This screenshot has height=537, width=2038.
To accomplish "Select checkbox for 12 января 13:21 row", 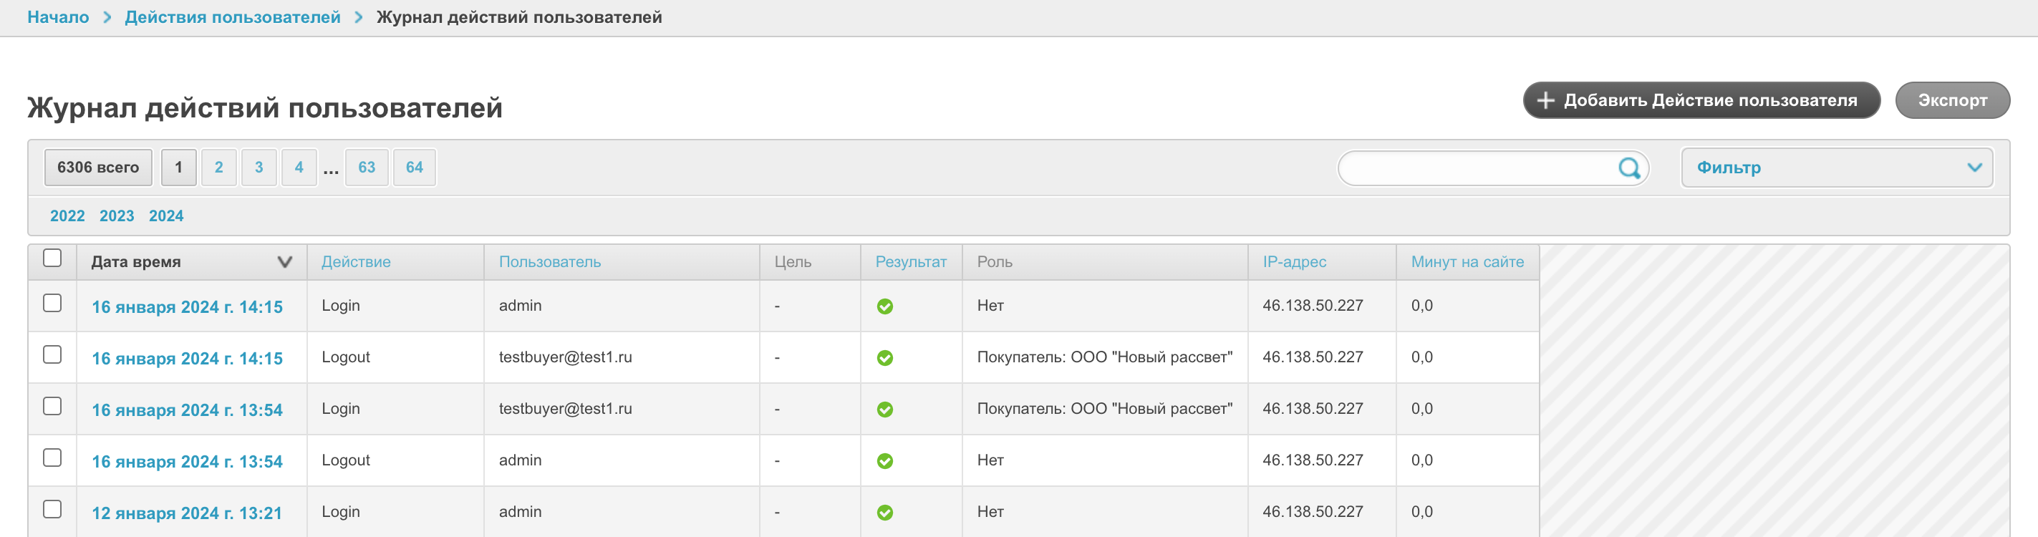I will (52, 509).
